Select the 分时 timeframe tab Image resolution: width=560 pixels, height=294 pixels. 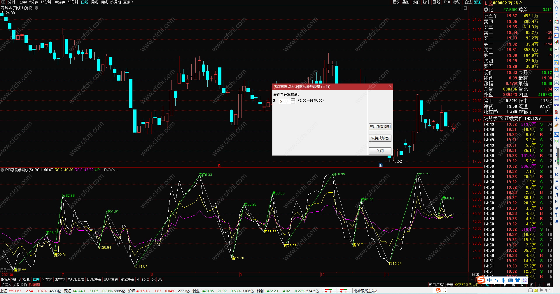(x=11, y=2)
